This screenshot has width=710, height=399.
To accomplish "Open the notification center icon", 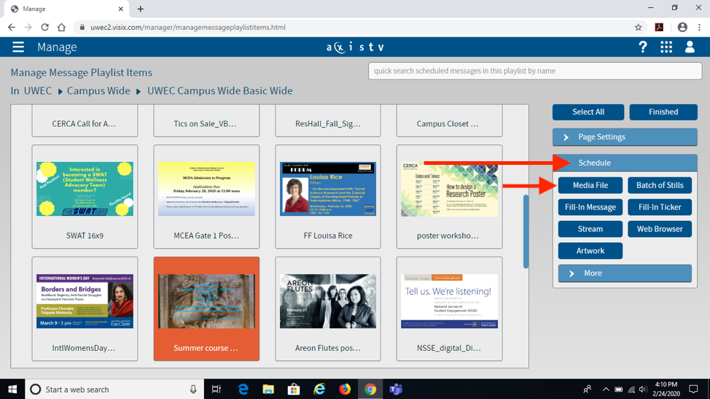I will tap(693, 389).
